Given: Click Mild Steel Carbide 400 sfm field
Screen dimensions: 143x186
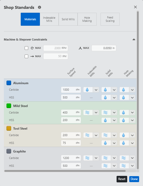Looking at the screenshot, I should pos(71,112).
